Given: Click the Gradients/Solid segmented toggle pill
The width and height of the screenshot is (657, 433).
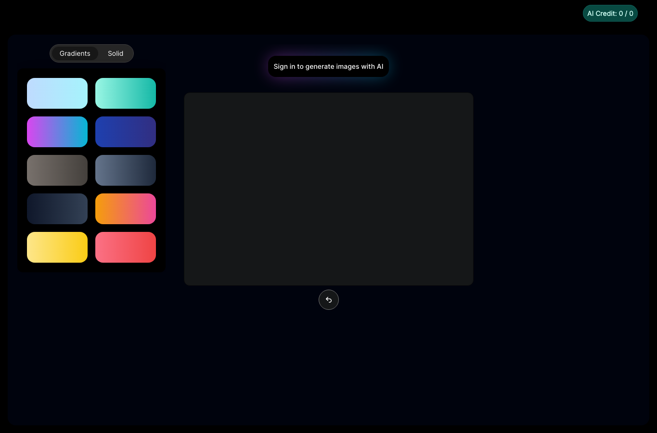Looking at the screenshot, I should pos(91,53).
